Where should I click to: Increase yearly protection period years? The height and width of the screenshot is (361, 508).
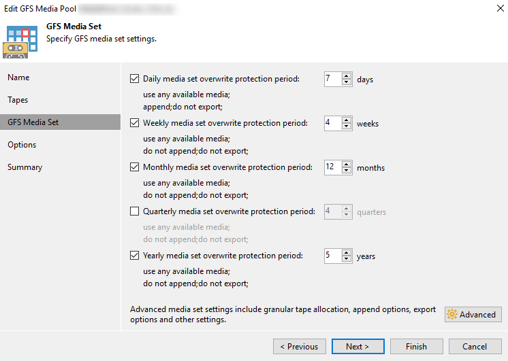pyautogui.click(x=347, y=252)
